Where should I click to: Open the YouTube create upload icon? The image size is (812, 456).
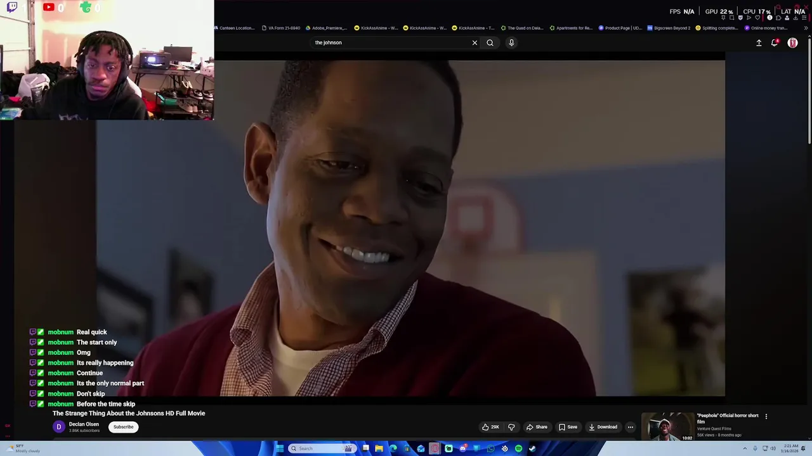click(x=759, y=42)
